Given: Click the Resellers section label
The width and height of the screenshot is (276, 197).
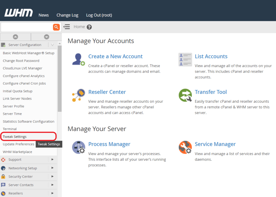Looking at the screenshot, I should pyautogui.click(x=15, y=193).
